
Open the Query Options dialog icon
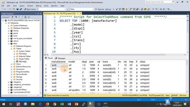coord(123,9)
